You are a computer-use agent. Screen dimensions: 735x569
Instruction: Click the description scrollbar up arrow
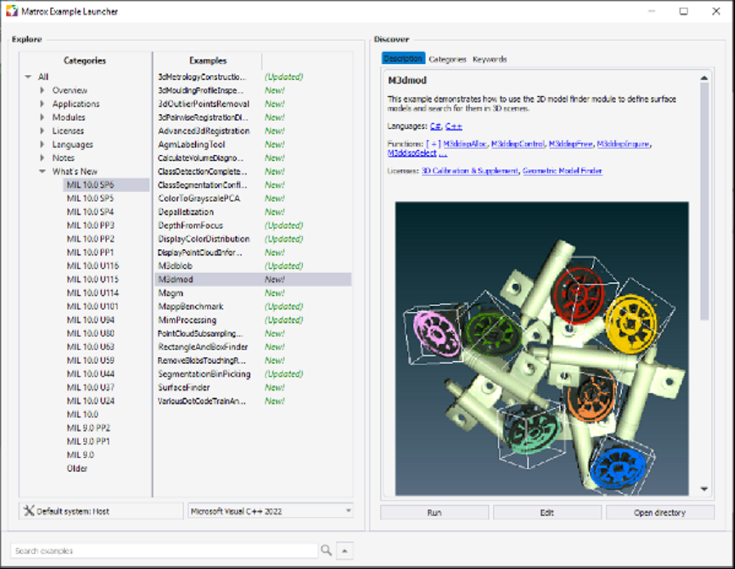[x=704, y=78]
